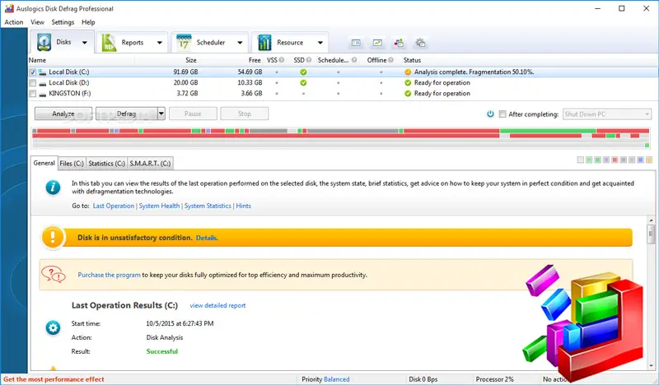
Task: Open the Resource dropdown arrow
Action: (320, 43)
